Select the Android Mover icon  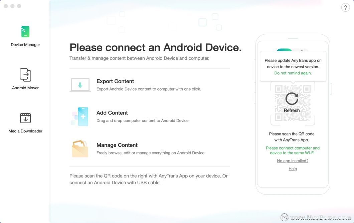[25, 75]
